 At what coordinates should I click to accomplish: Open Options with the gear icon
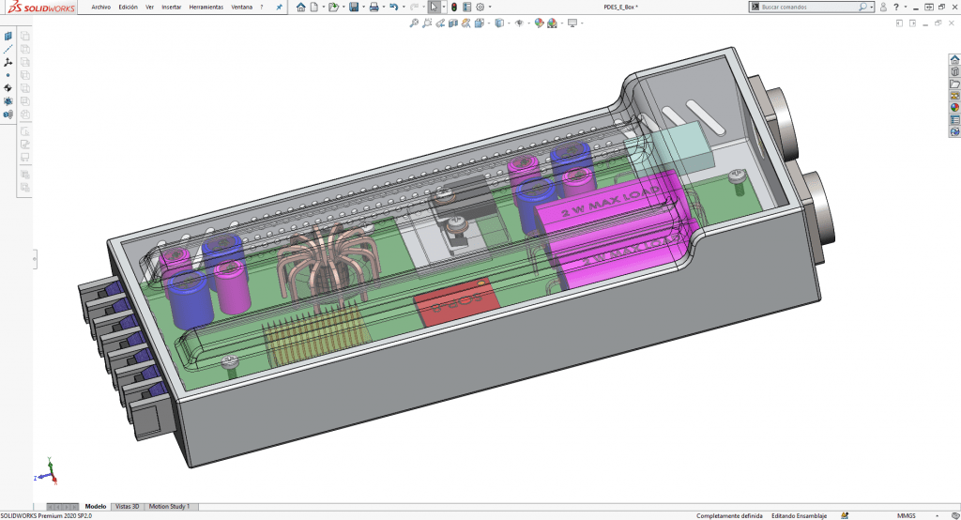click(480, 8)
